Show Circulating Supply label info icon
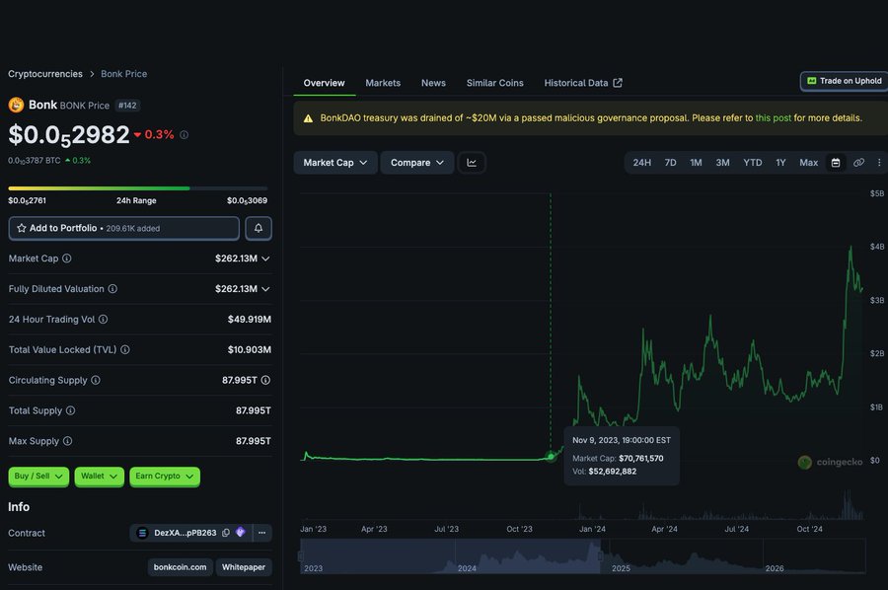 click(x=96, y=380)
